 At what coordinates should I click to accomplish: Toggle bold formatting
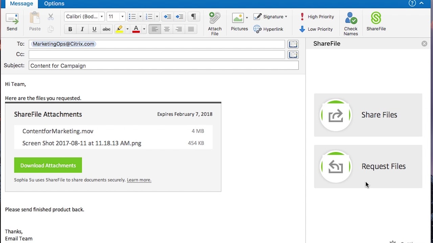click(x=70, y=29)
